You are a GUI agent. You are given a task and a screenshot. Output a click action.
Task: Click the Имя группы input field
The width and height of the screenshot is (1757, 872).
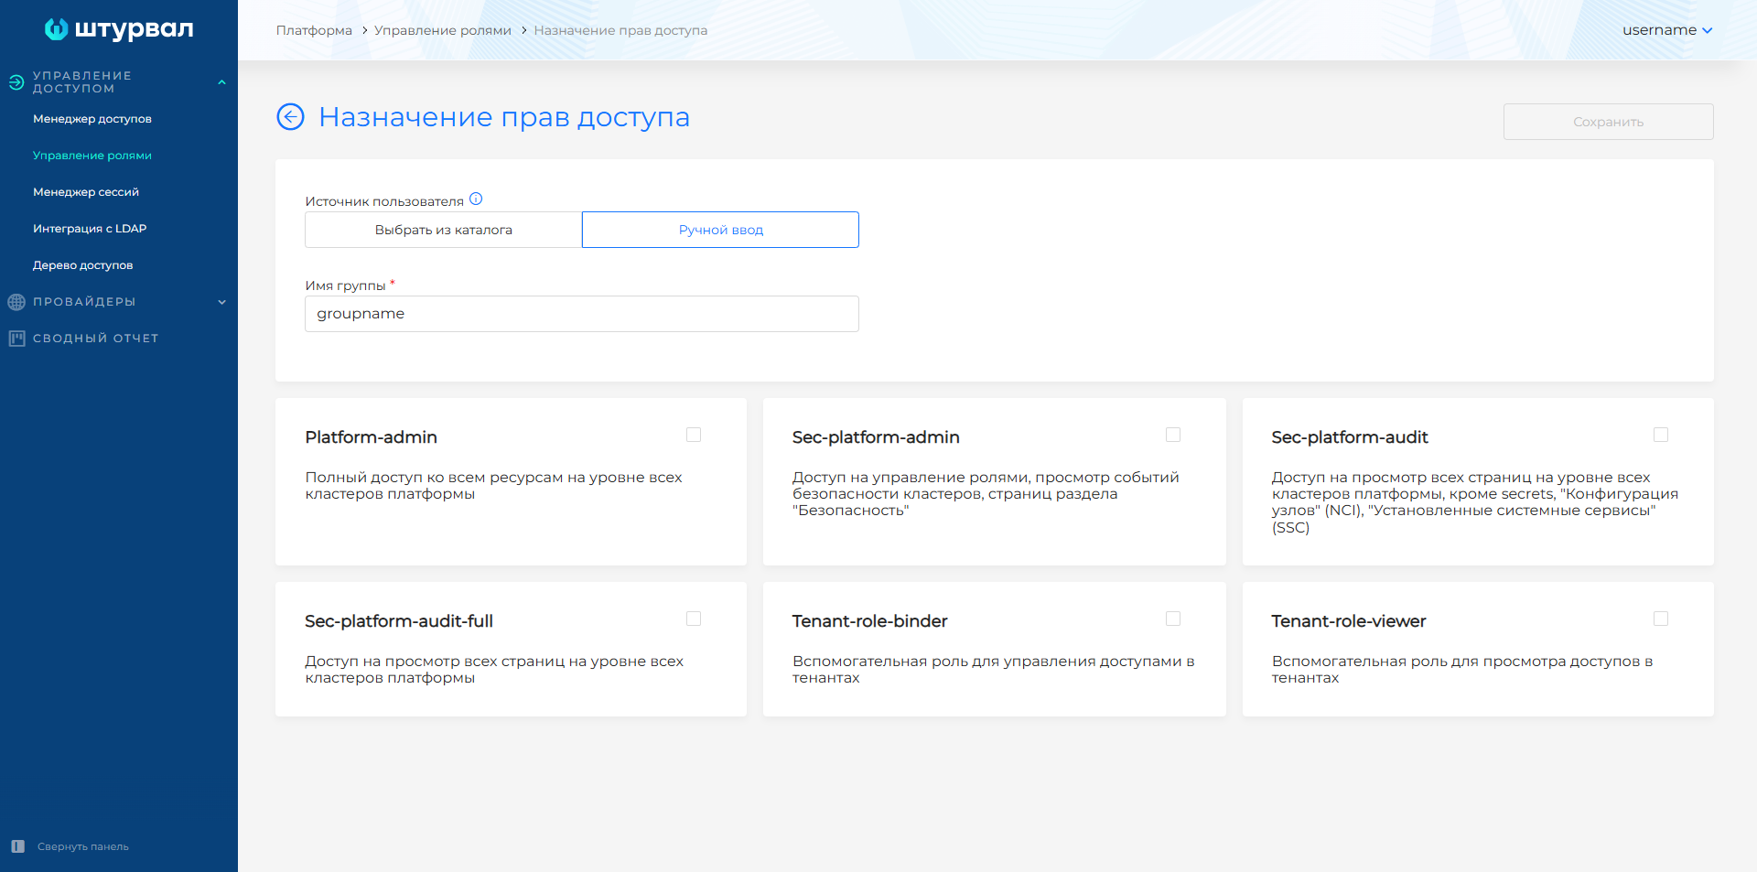point(581,314)
